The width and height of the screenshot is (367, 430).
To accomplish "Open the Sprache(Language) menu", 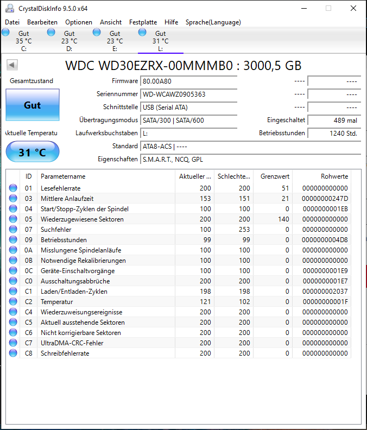I will click(213, 22).
